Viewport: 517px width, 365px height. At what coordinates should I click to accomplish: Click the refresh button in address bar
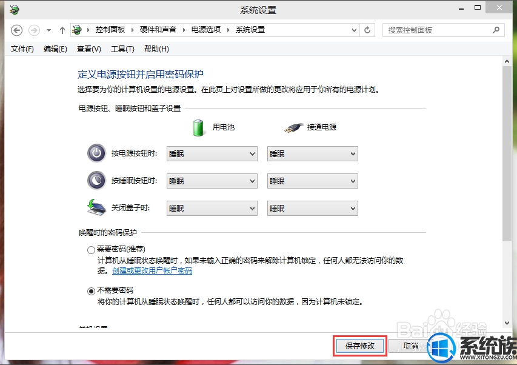pyautogui.click(x=367, y=30)
